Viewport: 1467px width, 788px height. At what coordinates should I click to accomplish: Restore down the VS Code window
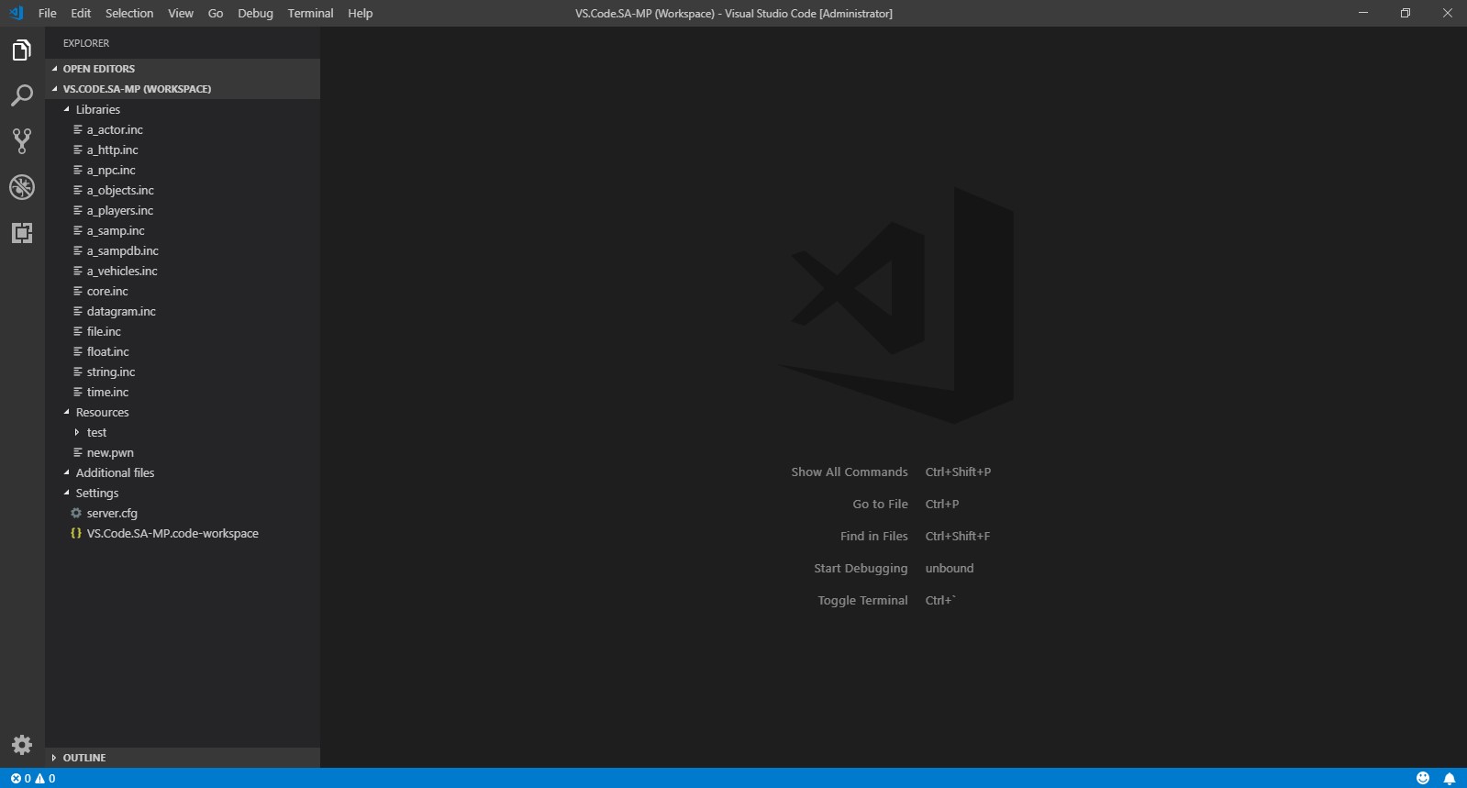(1406, 13)
